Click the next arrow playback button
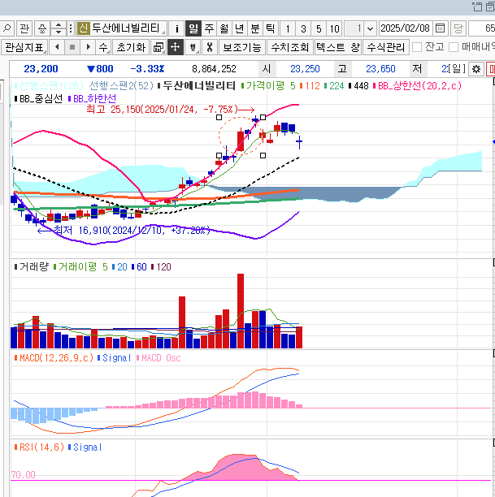 [x=87, y=47]
